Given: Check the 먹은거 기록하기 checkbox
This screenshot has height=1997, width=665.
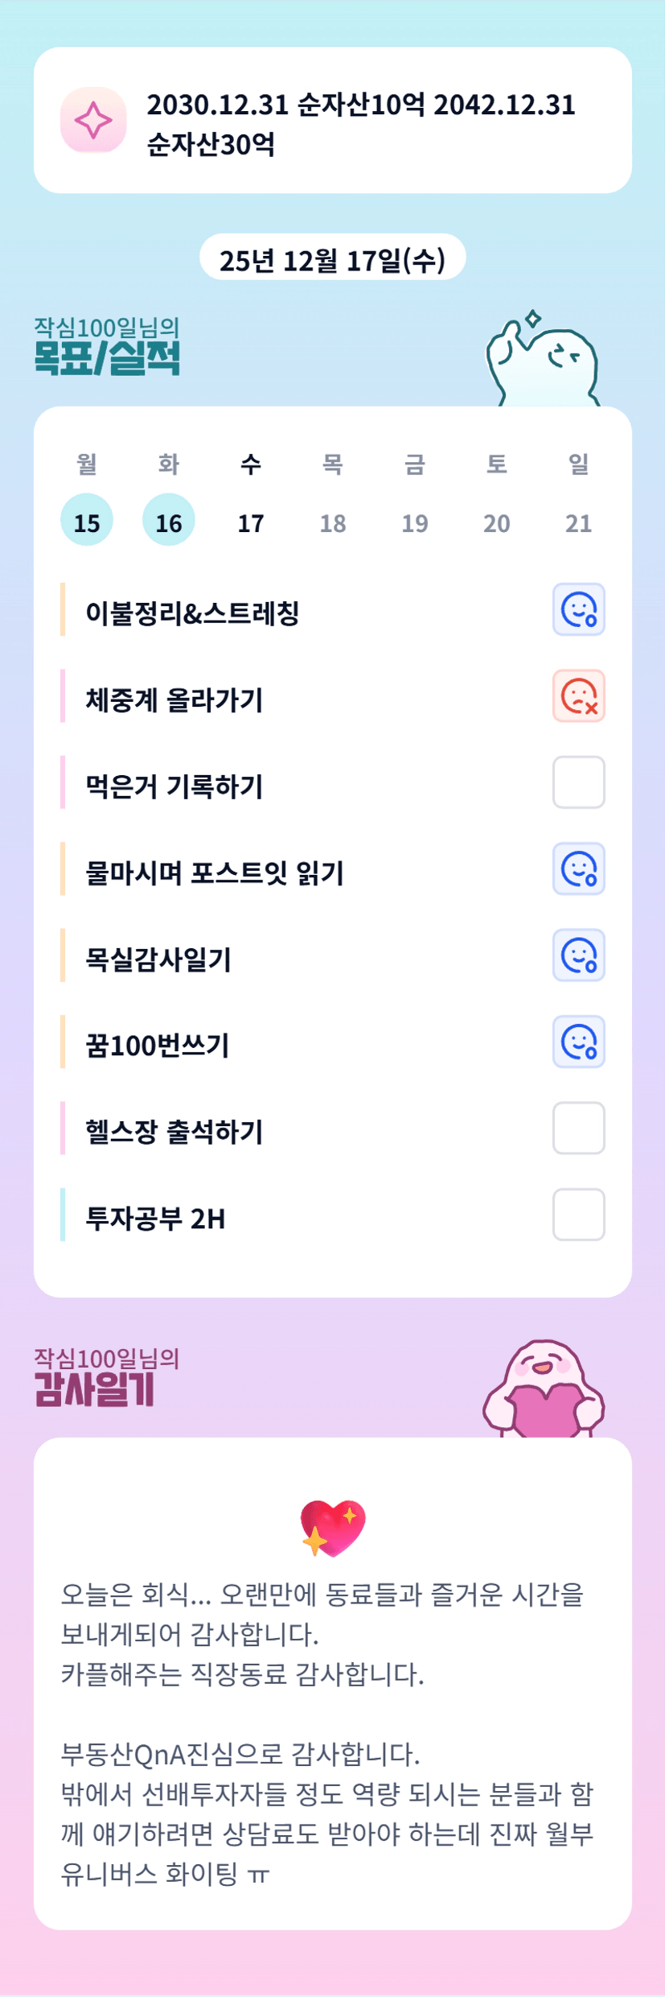Looking at the screenshot, I should click(x=578, y=782).
